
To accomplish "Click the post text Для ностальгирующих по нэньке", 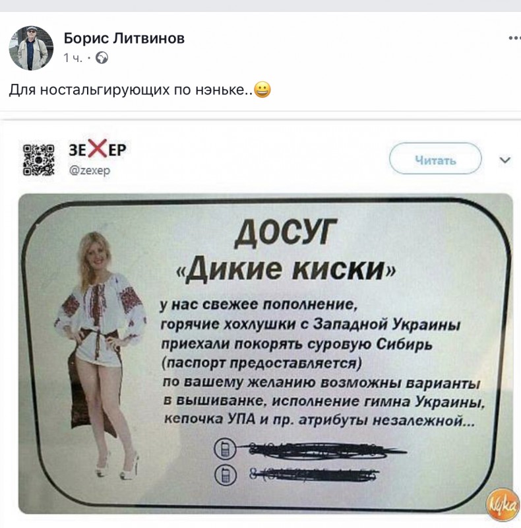I will [x=131, y=90].
